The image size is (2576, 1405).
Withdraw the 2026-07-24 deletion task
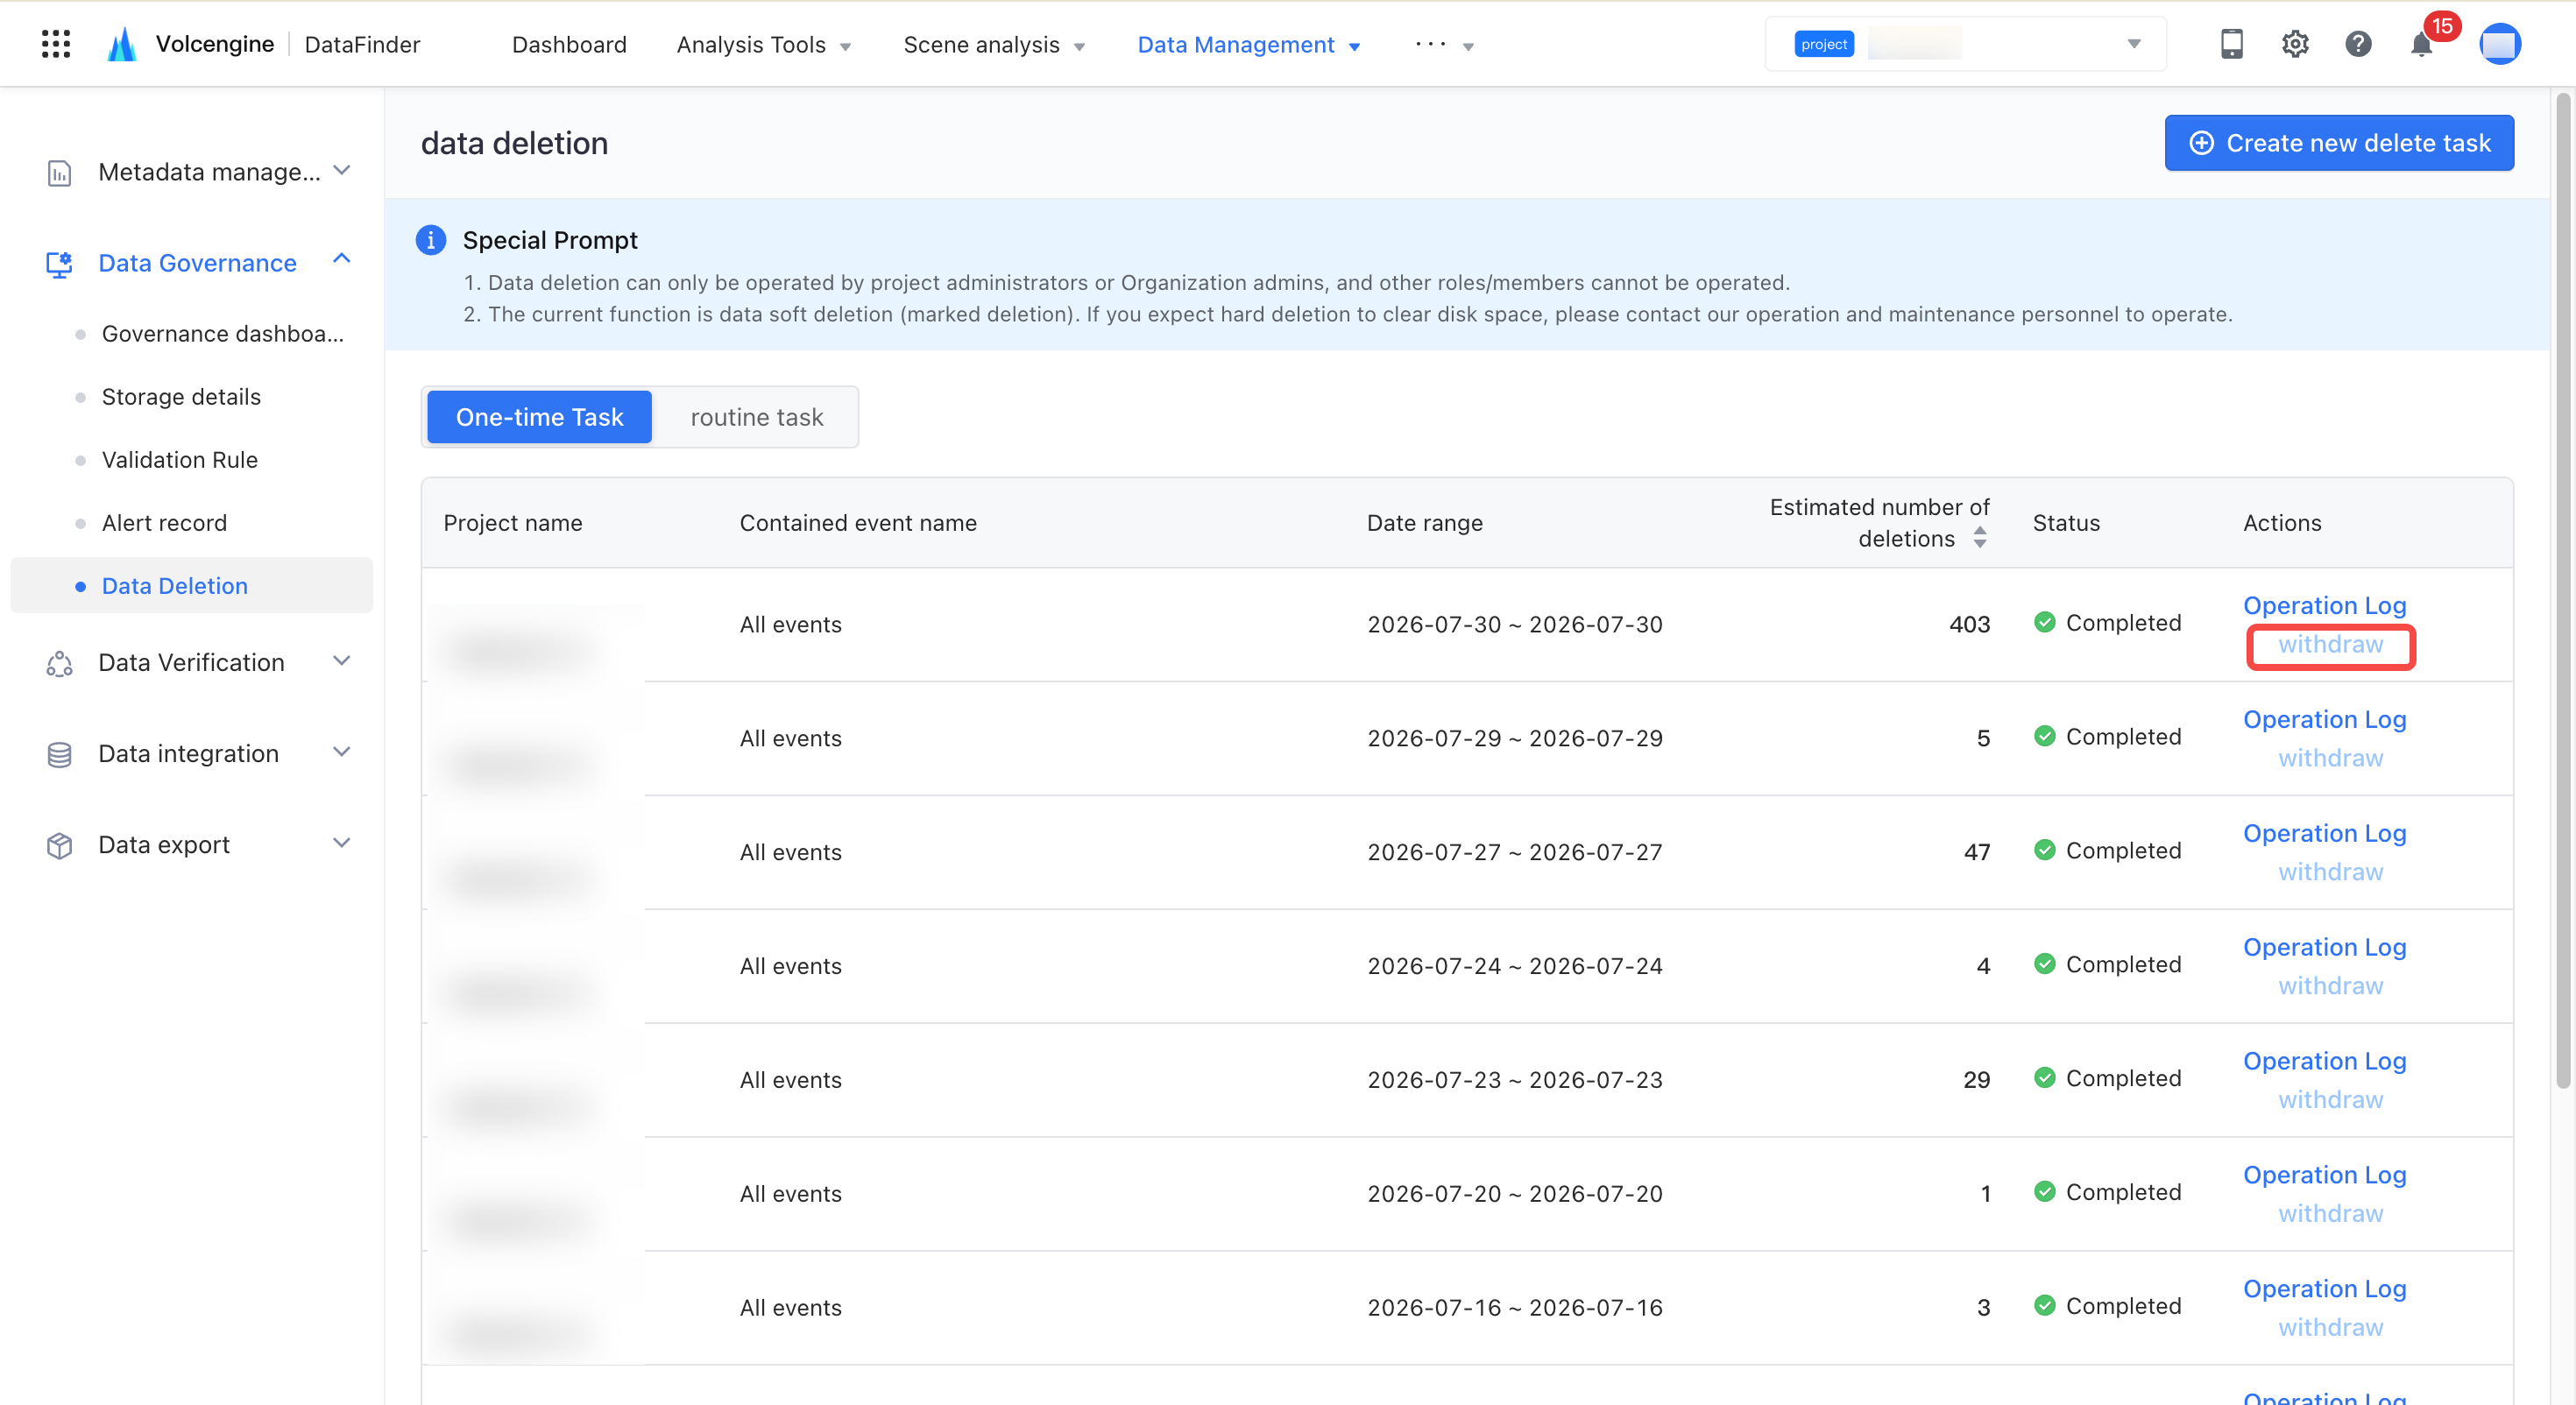pyautogui.click(x=2330, y=986)
